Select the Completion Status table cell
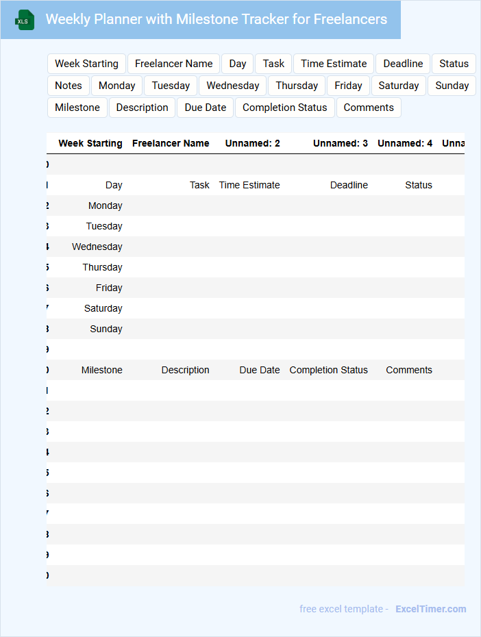Viewport: 481px width, 637px height. [329, 370]
